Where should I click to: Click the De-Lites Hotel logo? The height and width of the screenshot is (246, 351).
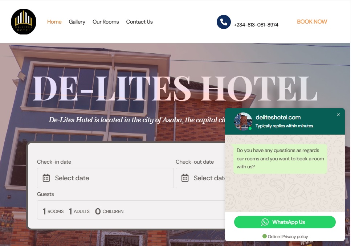[x=24, y=22]
